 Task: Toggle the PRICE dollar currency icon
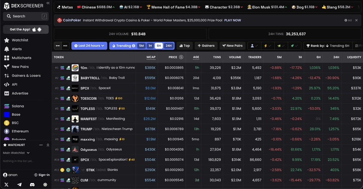coord(181,57)
